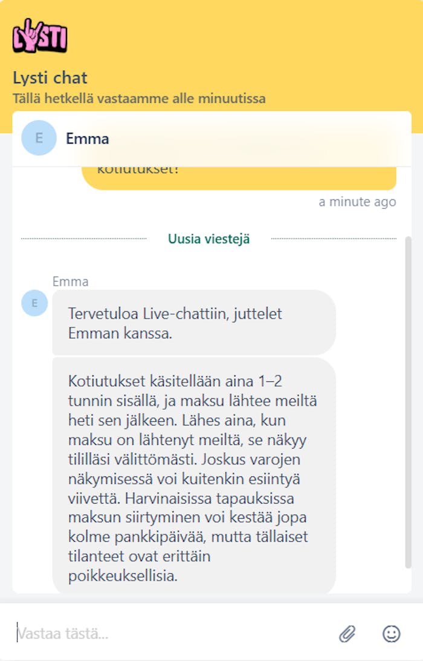Click the dotted line right of 'Uusia viestejä'
This screenshot has width=423, height=661.
[x=332, y=239]
